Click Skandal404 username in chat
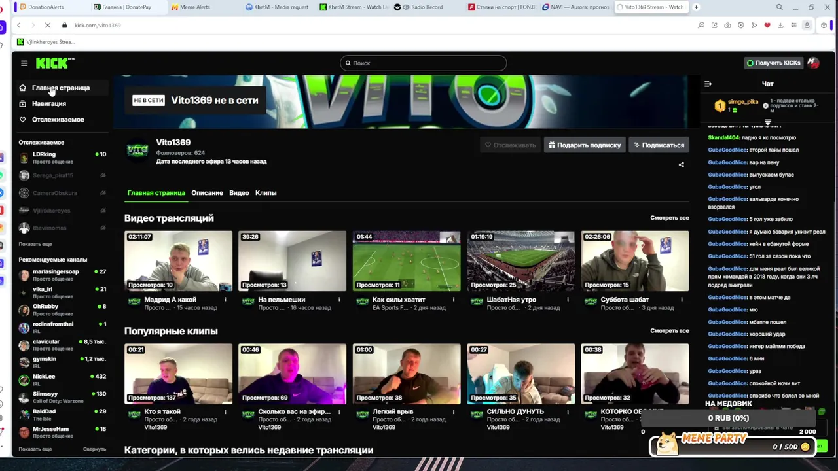The width and height of the screenshot is (838, 471). (724, 138)
